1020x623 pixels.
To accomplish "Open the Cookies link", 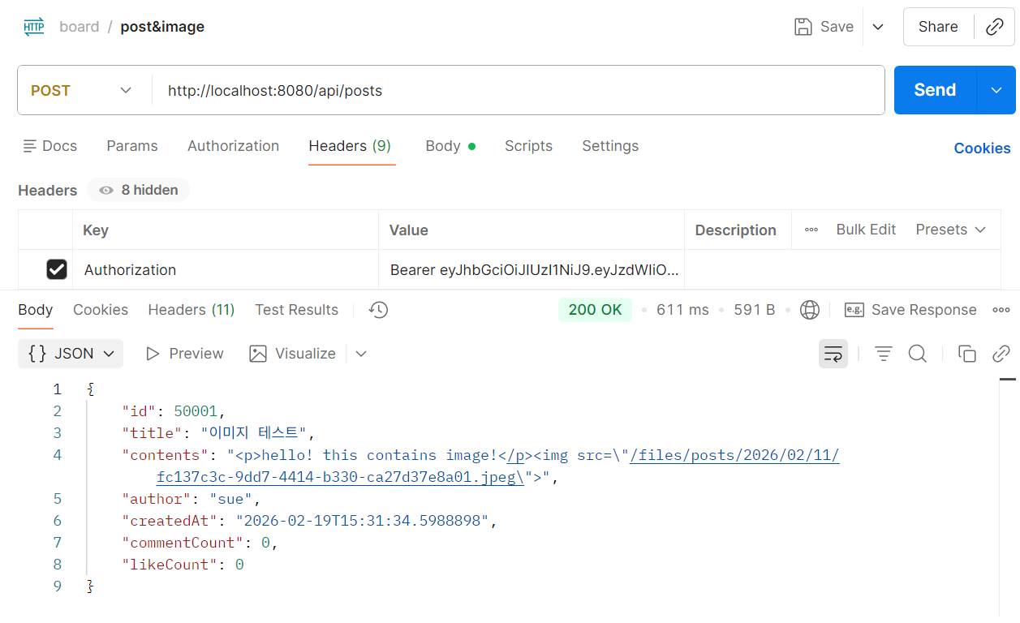I will [x=982, y=148].
